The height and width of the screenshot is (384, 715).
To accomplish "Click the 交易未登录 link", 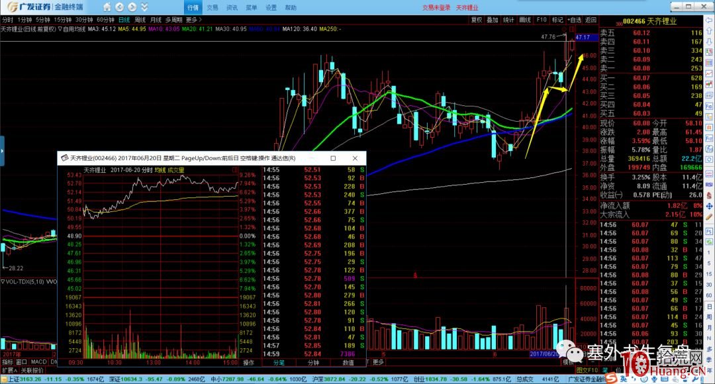I will pyautogui.click(x=436, y=8).
